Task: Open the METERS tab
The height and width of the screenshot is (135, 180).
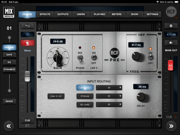Action: click(x=117, y=14)
